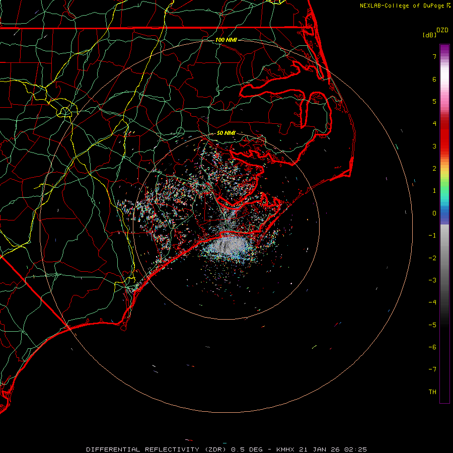Click the gray -2 dB band of color bar
Screen dimensions: 453x453
[x=444, y=258]
